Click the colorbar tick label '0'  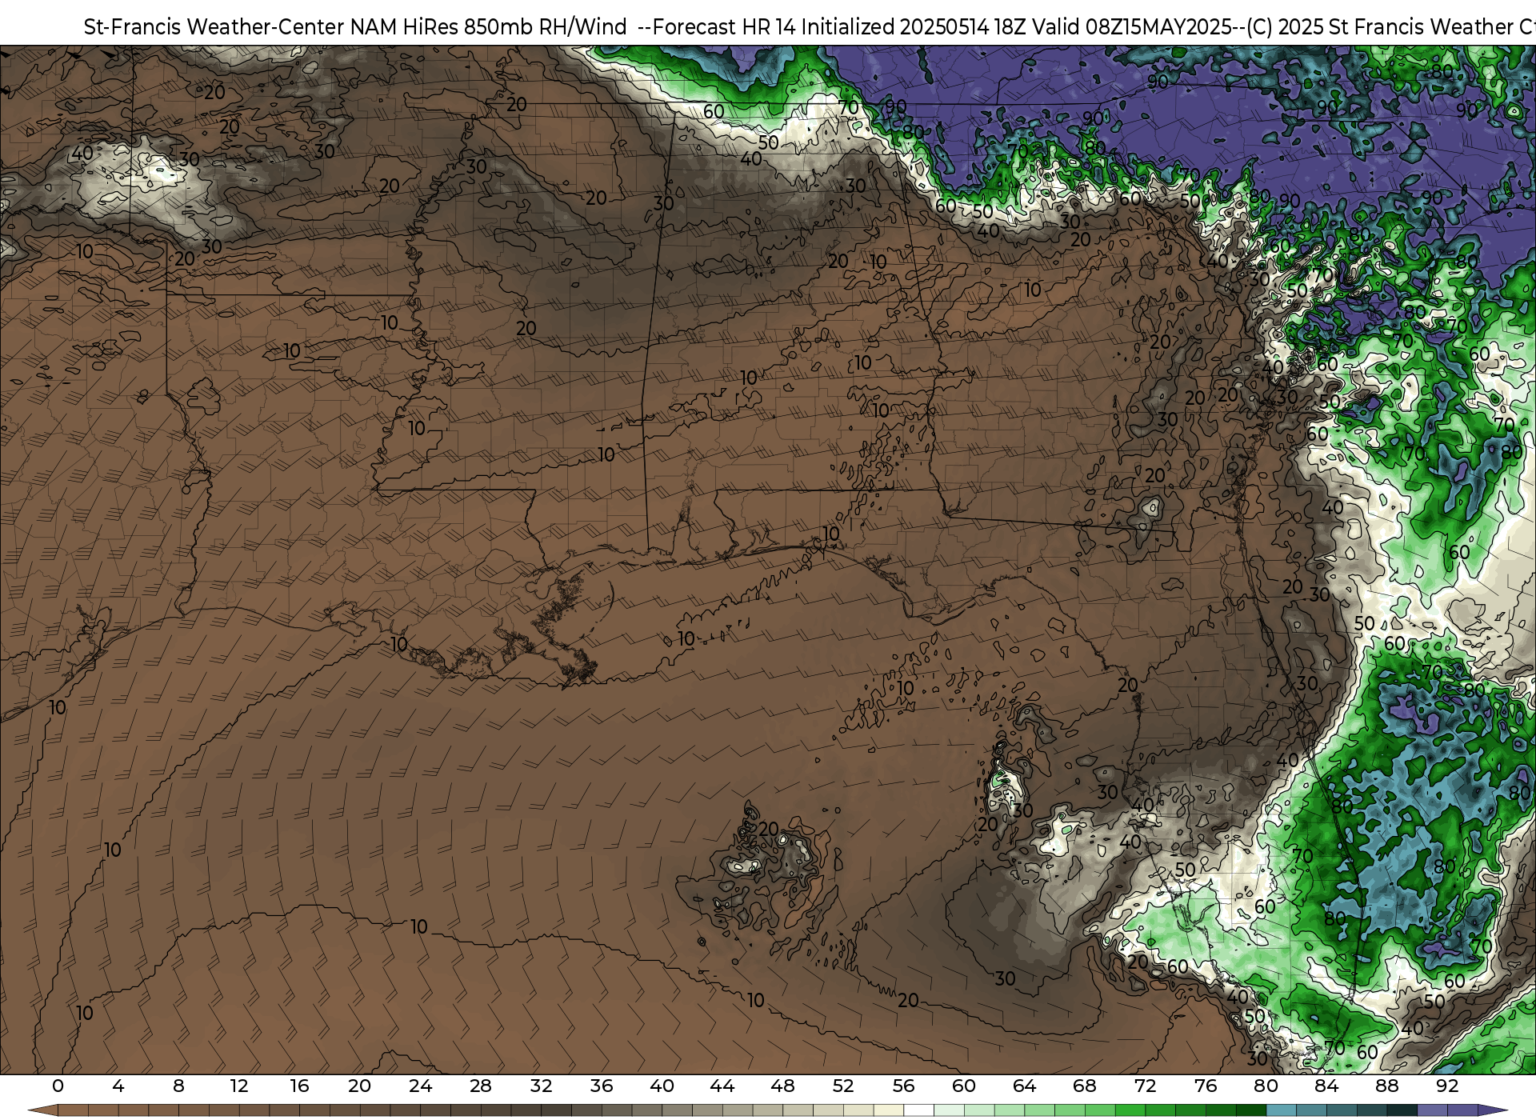[x=58, y=1086]
